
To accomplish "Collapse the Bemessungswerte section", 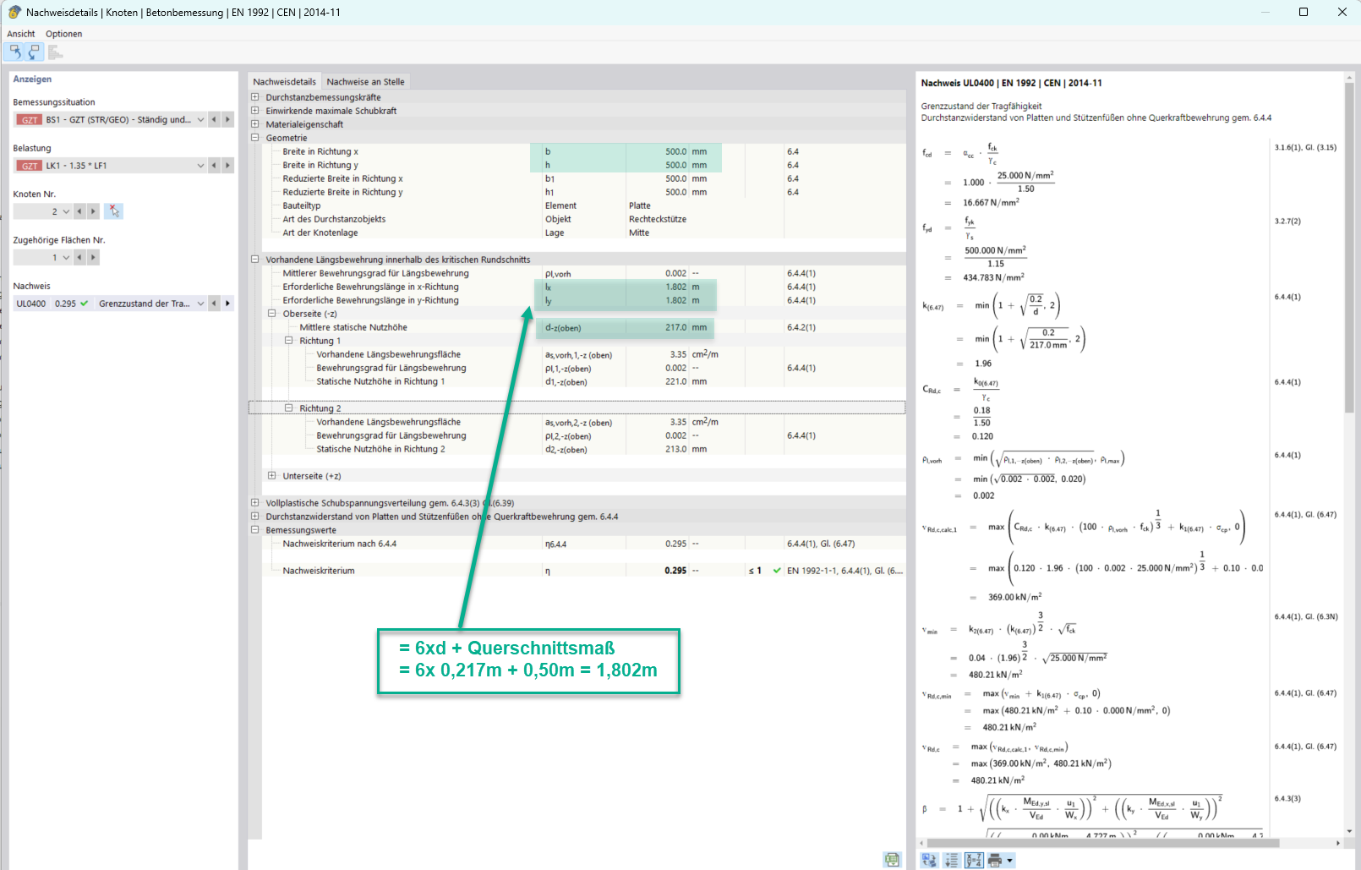I will point(255,530).
